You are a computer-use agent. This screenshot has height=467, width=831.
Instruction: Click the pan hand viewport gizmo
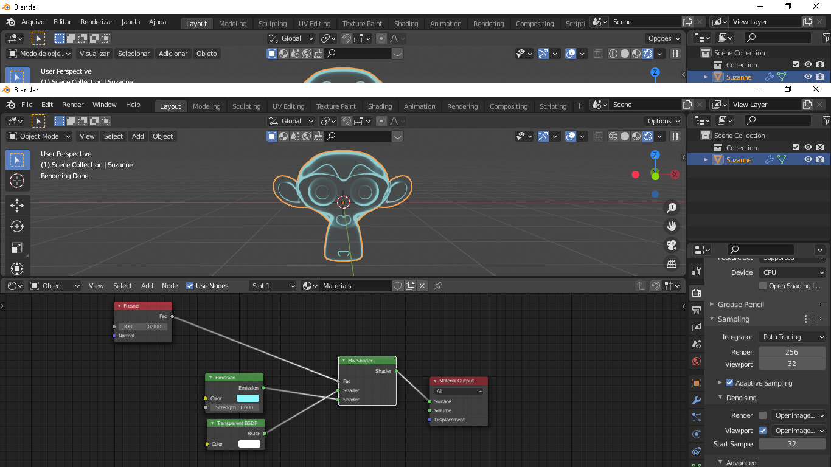pos(672,226)
